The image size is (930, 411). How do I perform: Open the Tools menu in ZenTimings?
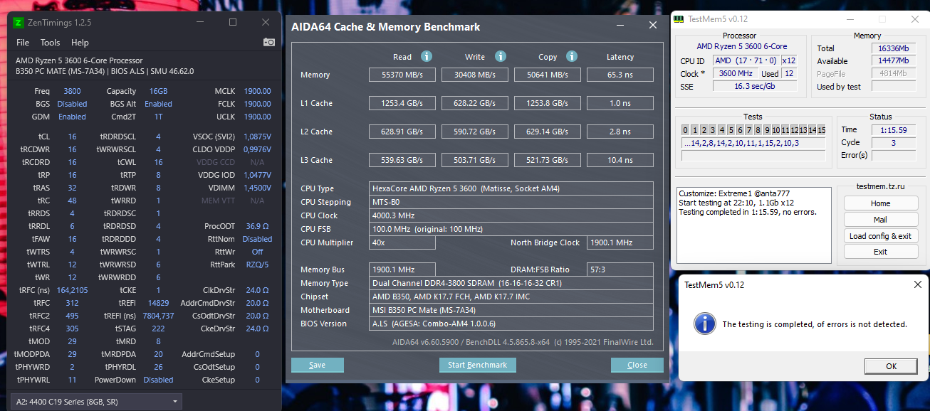tap(50, 43)
